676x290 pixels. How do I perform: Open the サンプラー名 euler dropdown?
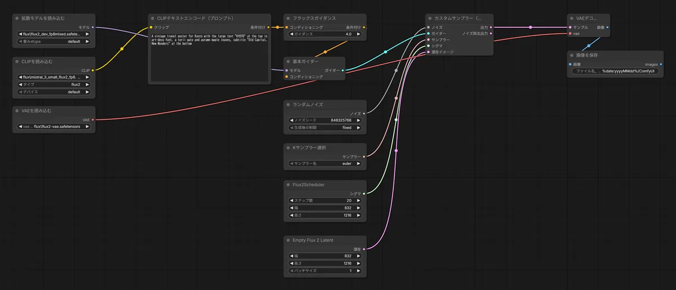click(x=326, y=163)
